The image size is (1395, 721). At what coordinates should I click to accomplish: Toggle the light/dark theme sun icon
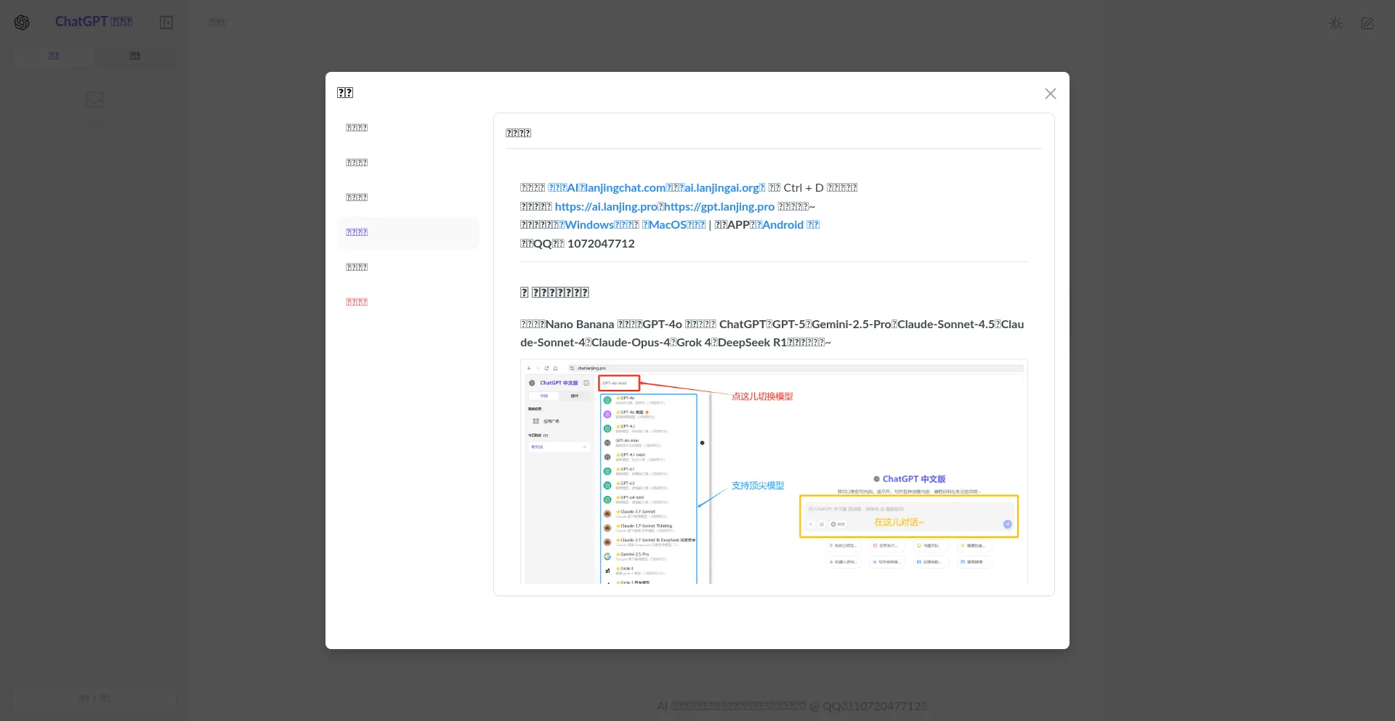1335,23
